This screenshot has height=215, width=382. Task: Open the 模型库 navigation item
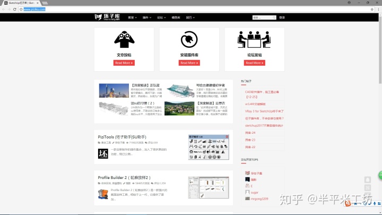[176, 18]
